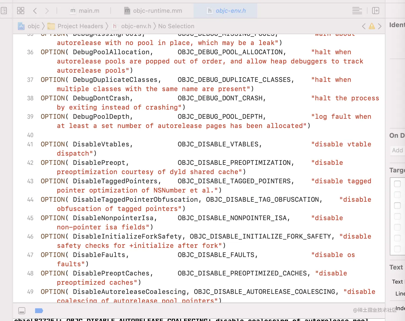Click the DisableTaggedPointerObfuscation option name
The height and width of the screenshot is (321, 405).
(135, 200)
